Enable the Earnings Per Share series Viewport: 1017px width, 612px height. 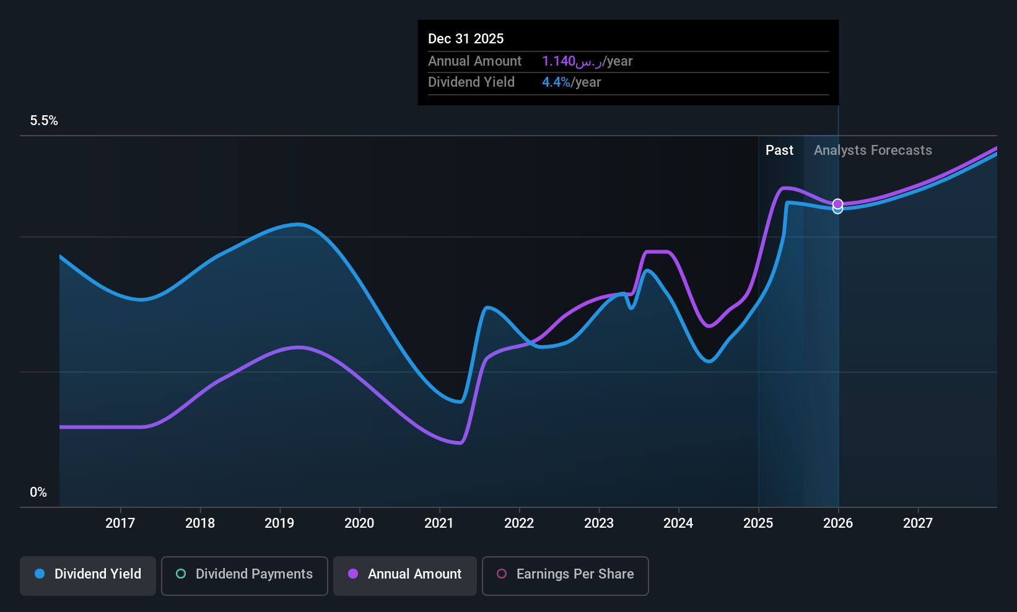[565, 575]
